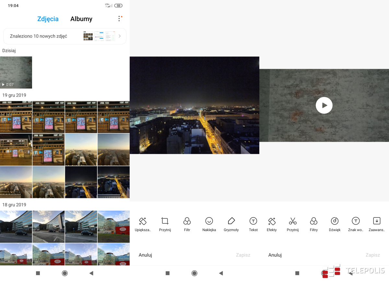Image resolution: width=389 pixels, height=281 pixels.
Task: Open the three-dot overflow menu
Action: (x=119, y=19)
